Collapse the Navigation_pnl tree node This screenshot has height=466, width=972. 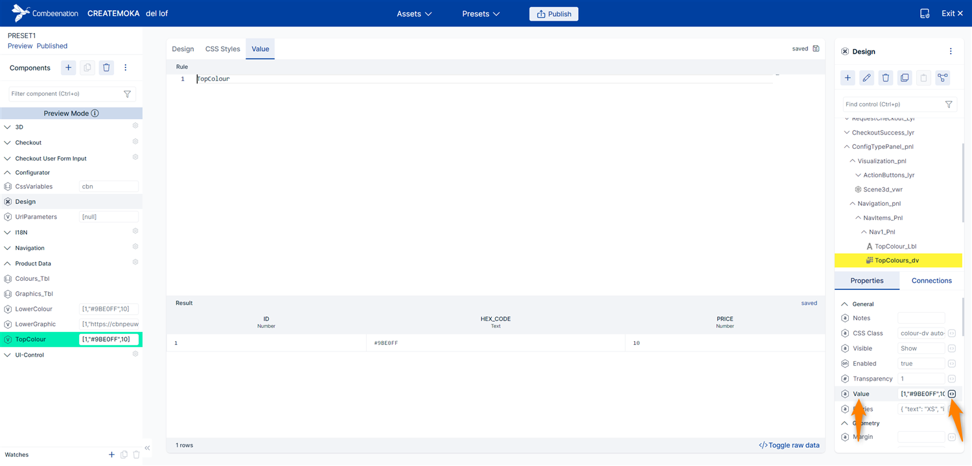point(852,203)
